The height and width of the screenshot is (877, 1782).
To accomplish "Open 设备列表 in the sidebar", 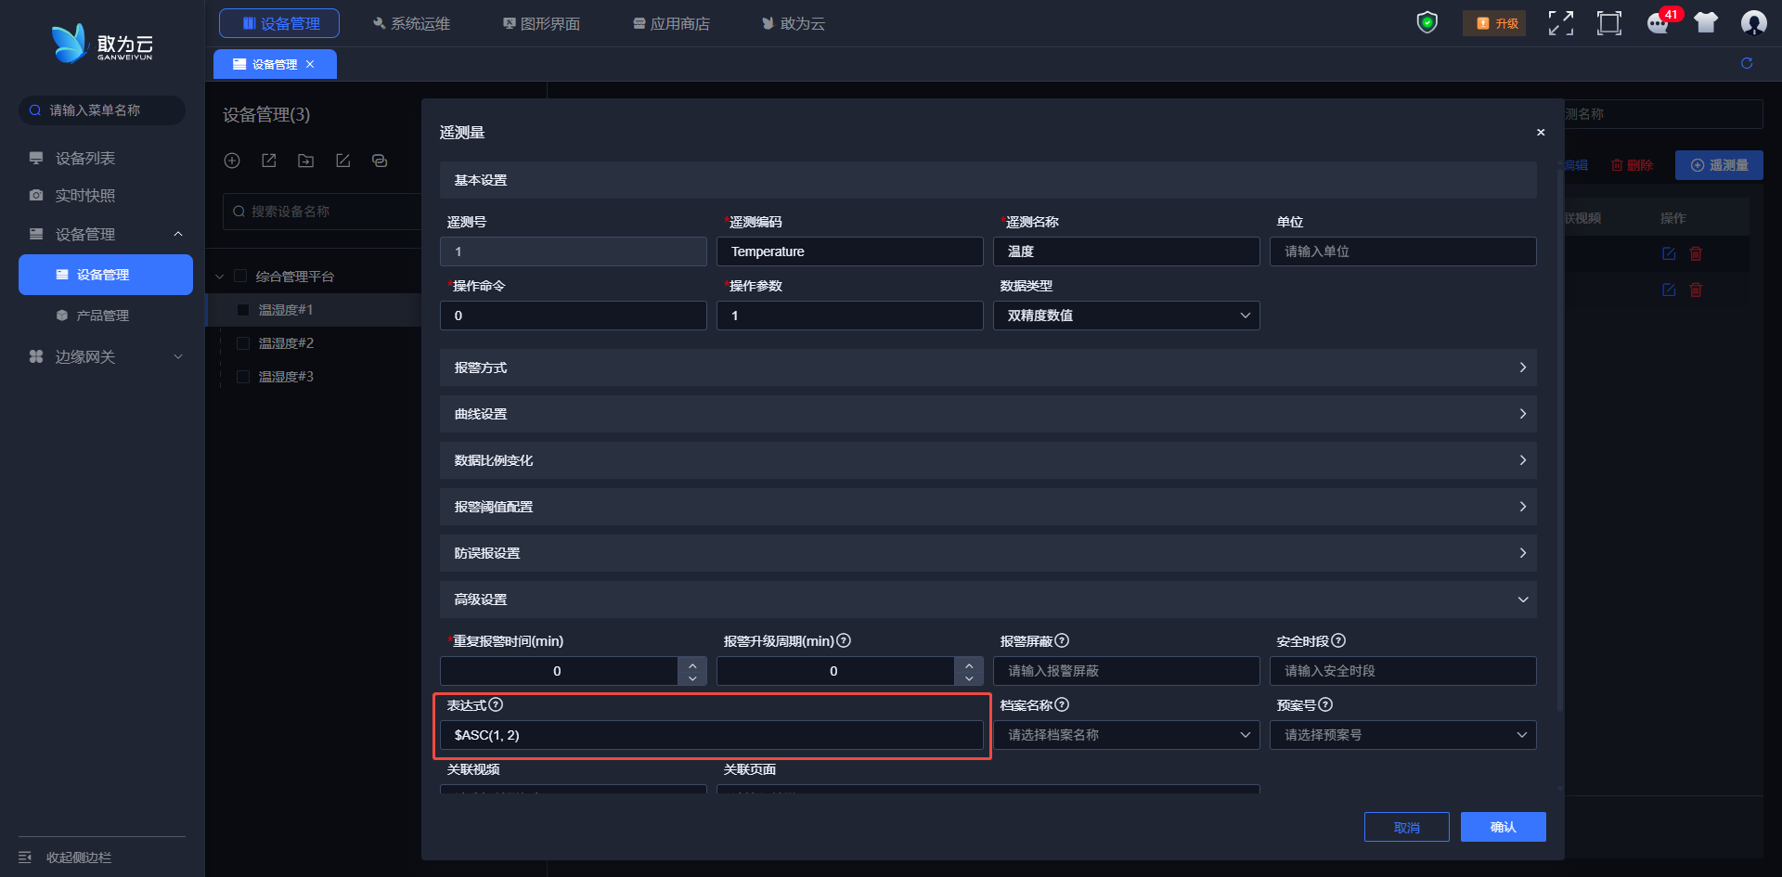I will point(85,159).
